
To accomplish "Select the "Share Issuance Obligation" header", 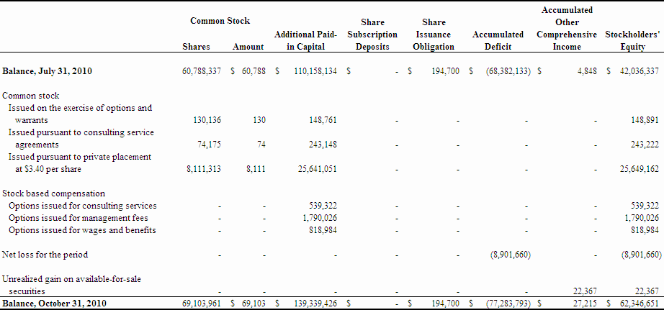I will [x=434, y=35].
